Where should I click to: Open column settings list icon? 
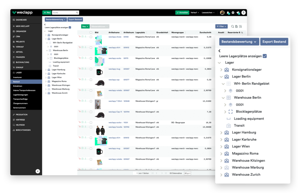240,26
